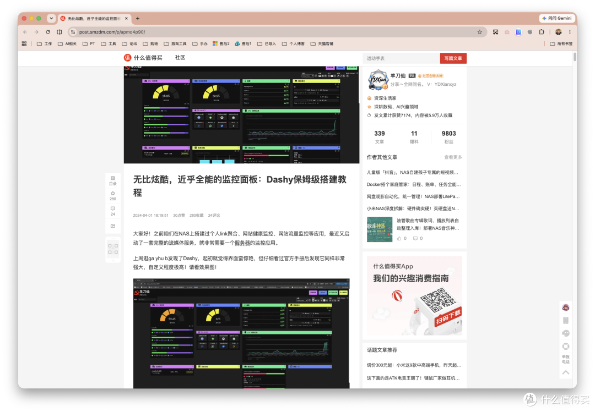The height and width of the screenshot is (412, 595).
Task: Open the WeChat icon on right floating bar
Action: [565, 333]
